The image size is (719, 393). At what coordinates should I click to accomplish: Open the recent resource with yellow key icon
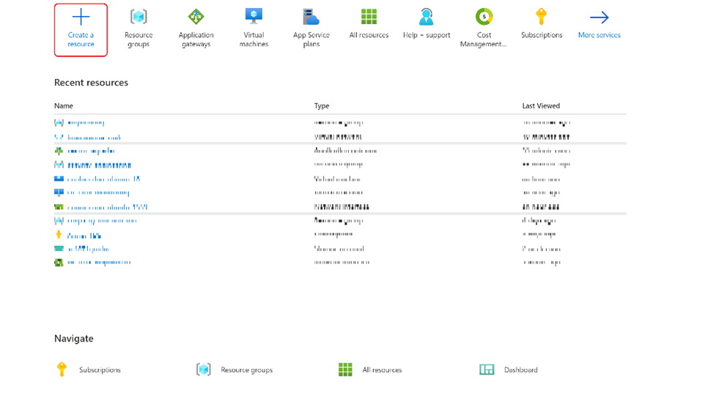(84, 236)
